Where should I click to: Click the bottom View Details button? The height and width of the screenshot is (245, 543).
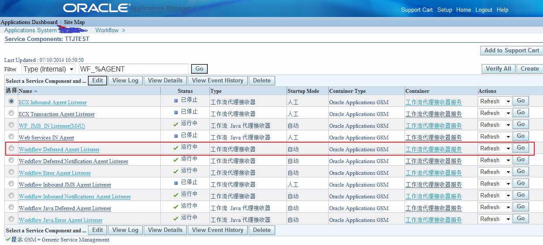click(165, 230)
